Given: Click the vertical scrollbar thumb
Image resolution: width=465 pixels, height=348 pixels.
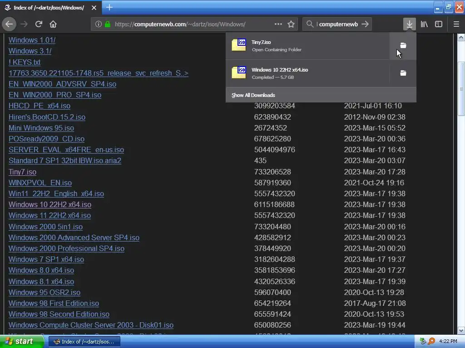Looking at the screenshot, I should (x=461, y=89).
